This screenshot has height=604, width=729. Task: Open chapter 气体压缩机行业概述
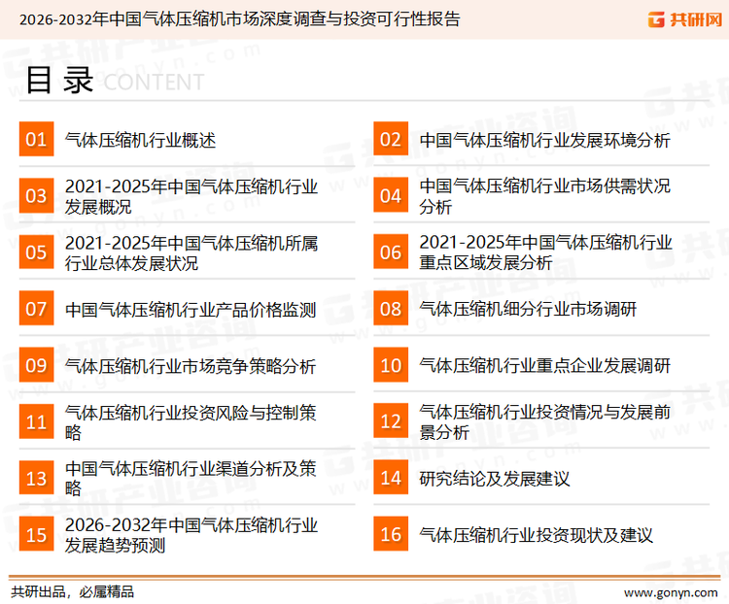[140, 140]
